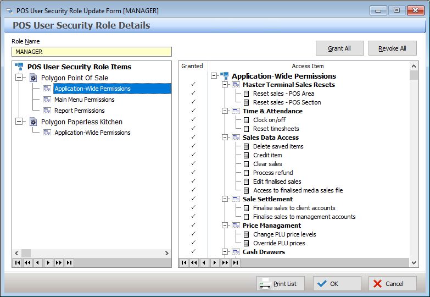Click the down arrow of the access list scrollbar
The height and width of the screenshot is (297, 430).
tap(414, 263)
